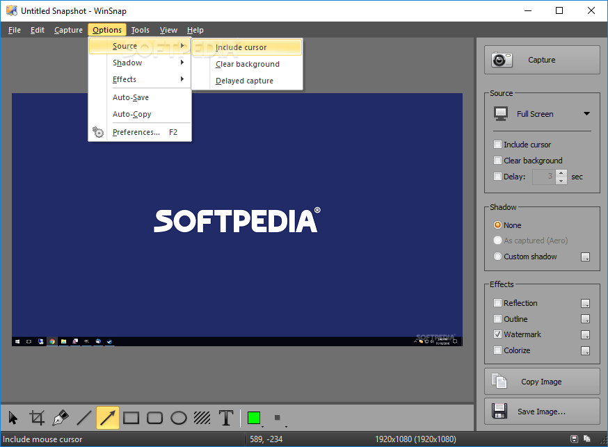This screenshot has height=447, width=608.
Task: Enable Include cursor checkbox in Source panel
Action: [x=497, y=145]
